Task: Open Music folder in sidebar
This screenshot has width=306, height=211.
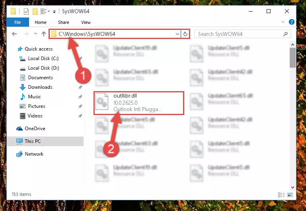Action: 34,97
